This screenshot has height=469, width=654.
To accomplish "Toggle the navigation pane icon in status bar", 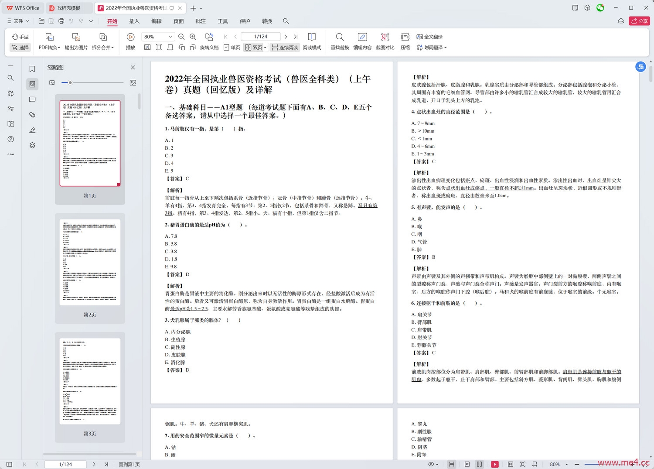I will pos(9,464).
